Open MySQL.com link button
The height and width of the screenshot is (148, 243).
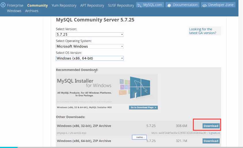[x=150, y=5]
